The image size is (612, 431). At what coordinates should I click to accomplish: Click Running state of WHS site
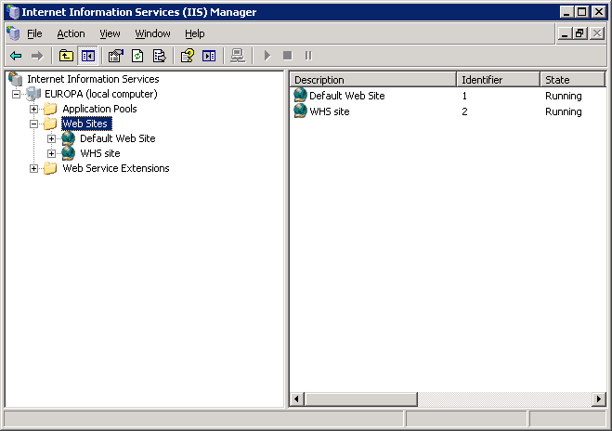563,111
